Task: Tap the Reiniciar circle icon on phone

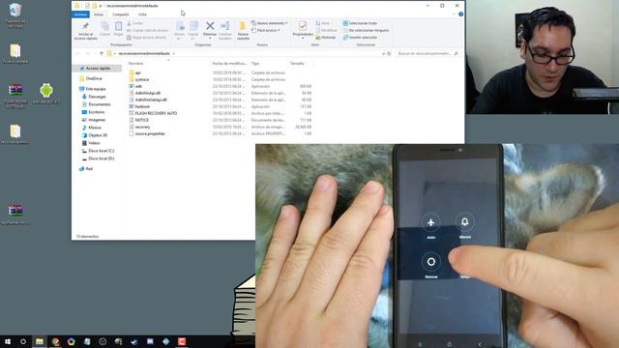Action: point(431,262)
